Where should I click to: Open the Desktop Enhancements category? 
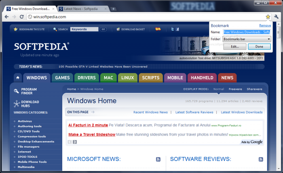36,141
